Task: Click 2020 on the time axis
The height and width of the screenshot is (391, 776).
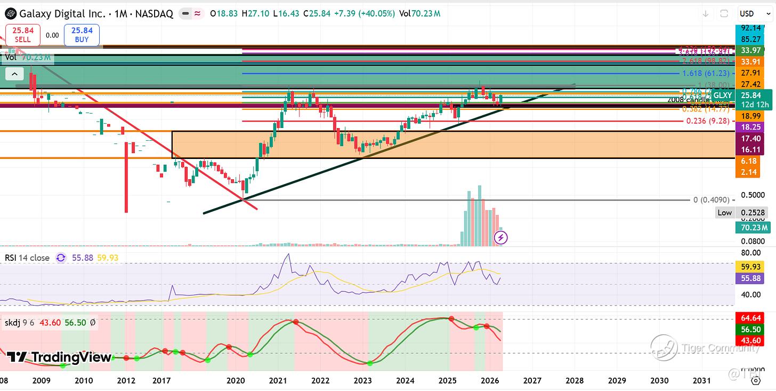Action: 236,380
